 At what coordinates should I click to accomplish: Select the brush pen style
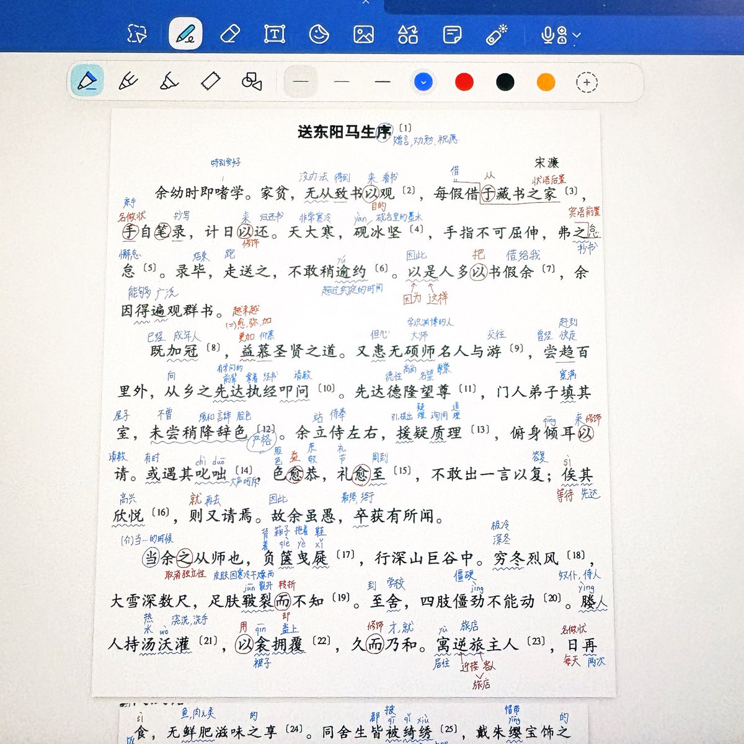(169, 81)
